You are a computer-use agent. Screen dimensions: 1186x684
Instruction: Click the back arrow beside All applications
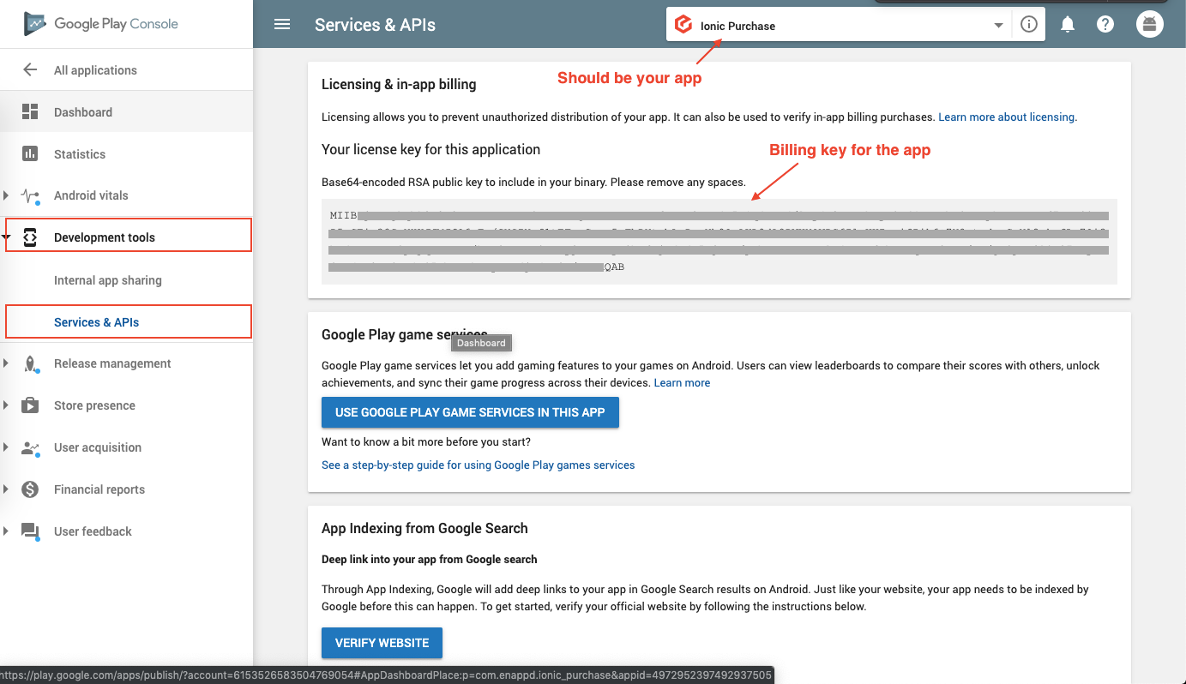(30, 70)
